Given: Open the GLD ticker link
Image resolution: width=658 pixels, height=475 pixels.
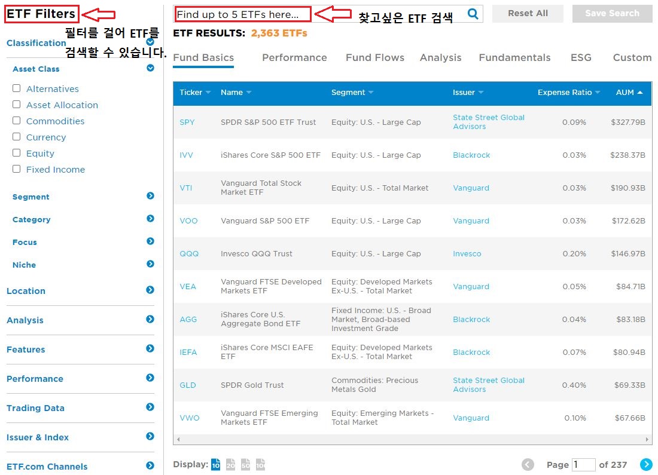Looking at the screenshot, I should pyautogui.click(x=188, y=385).
